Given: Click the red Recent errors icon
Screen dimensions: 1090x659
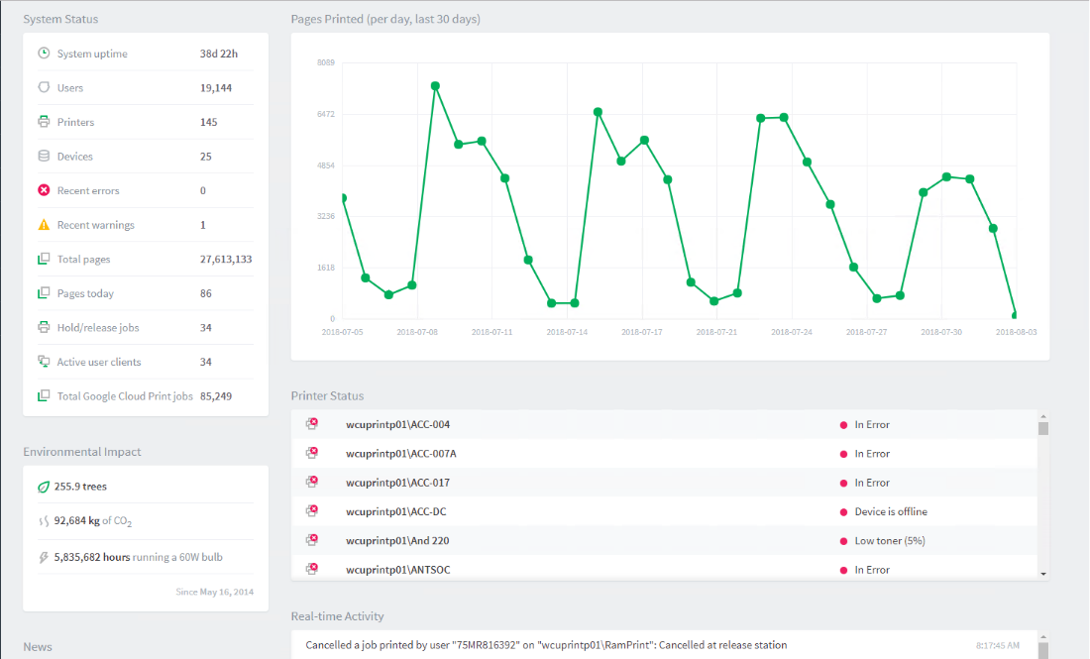Looking at the screenshot, I should point(44,190).
